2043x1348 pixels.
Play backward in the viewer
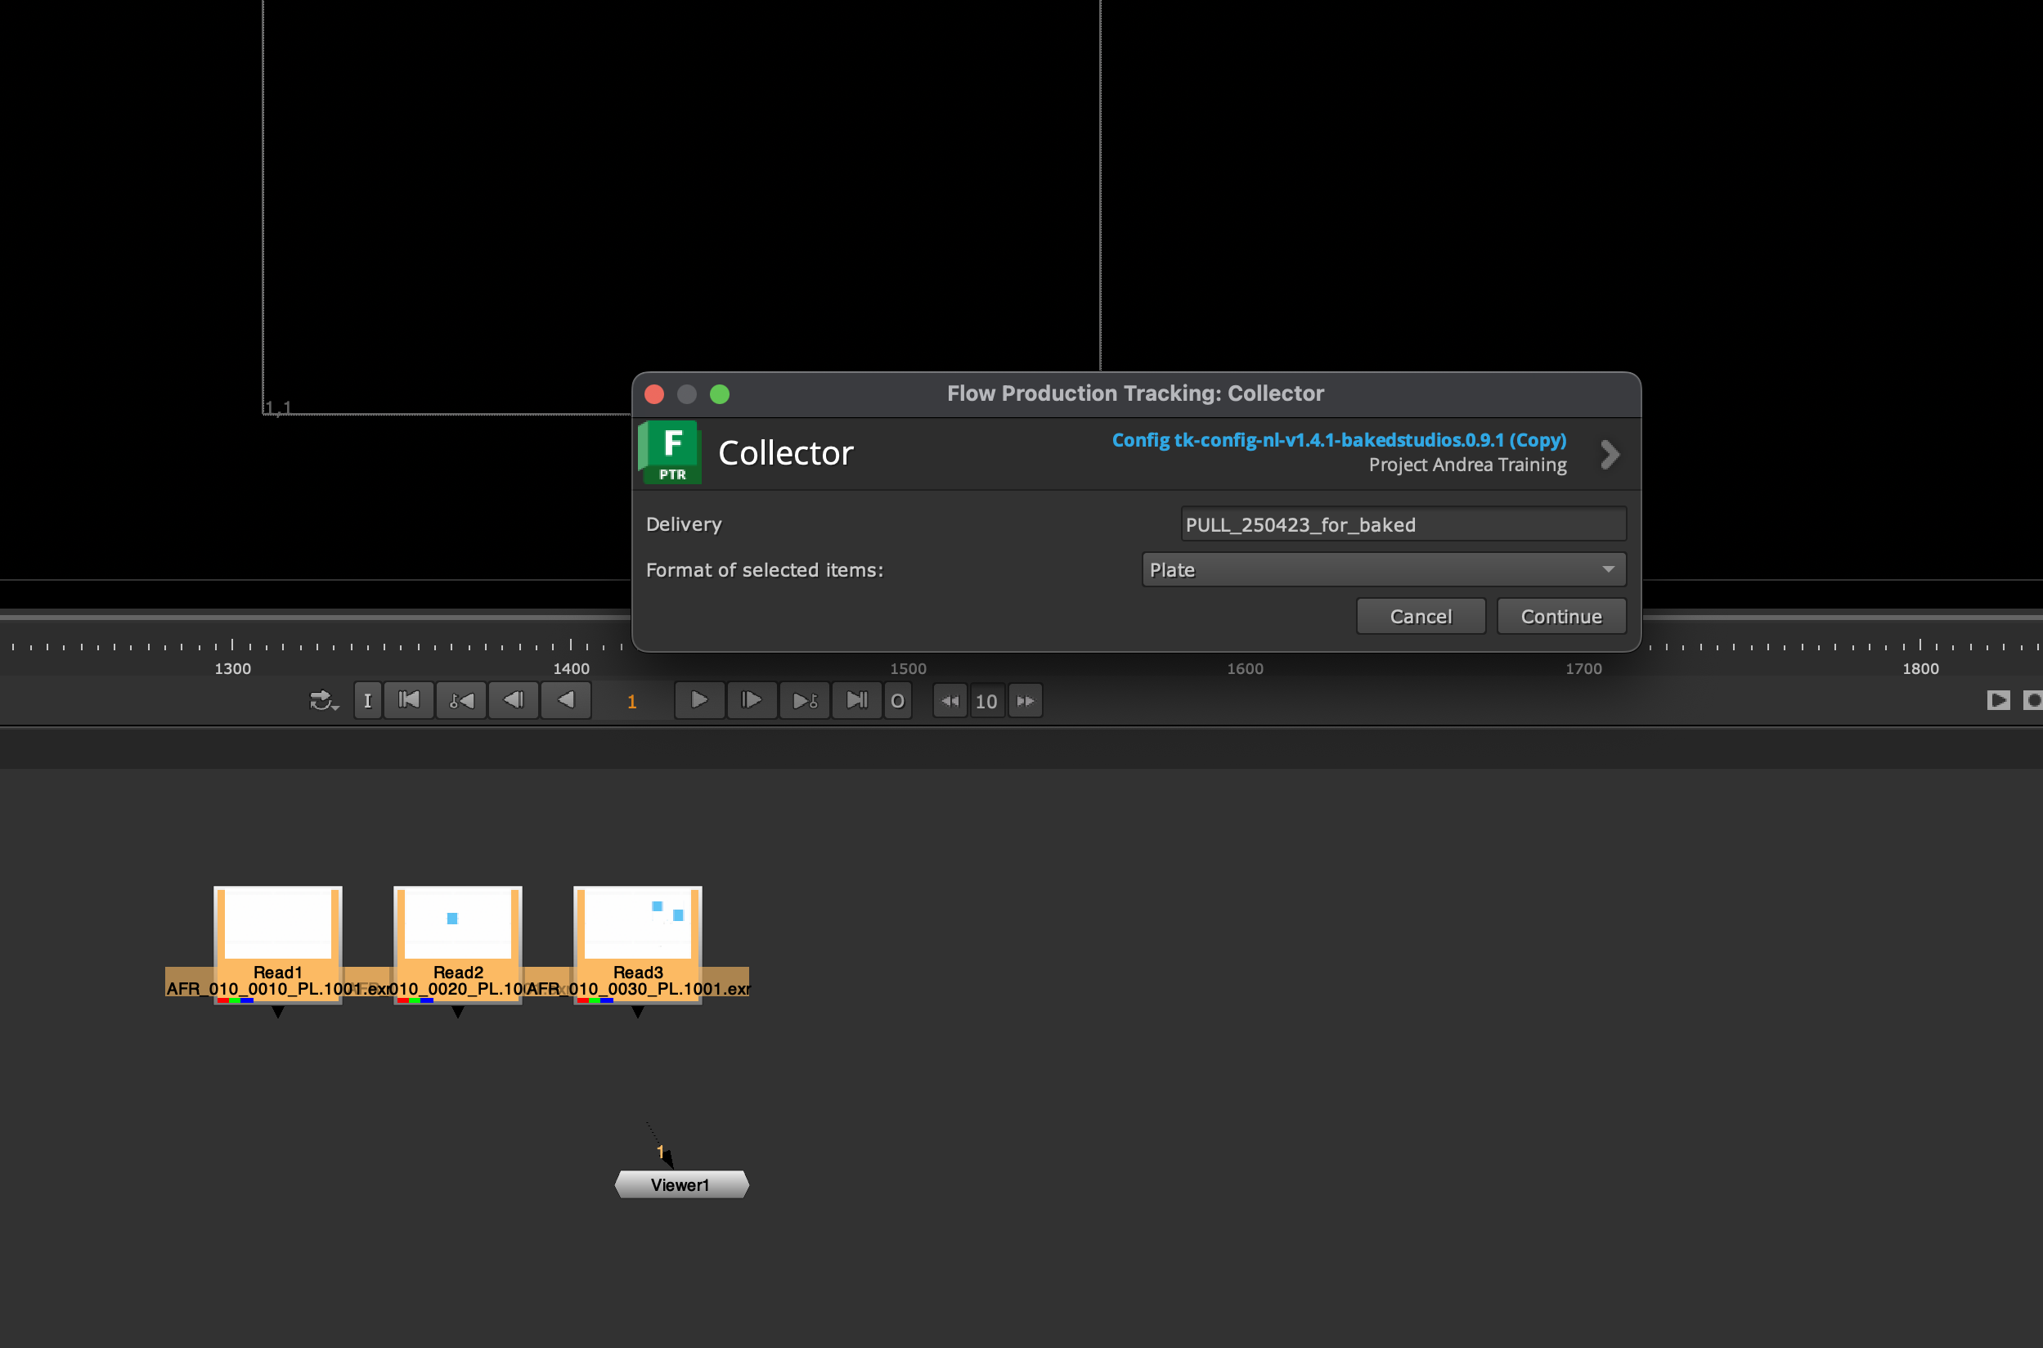pos(565,701)
